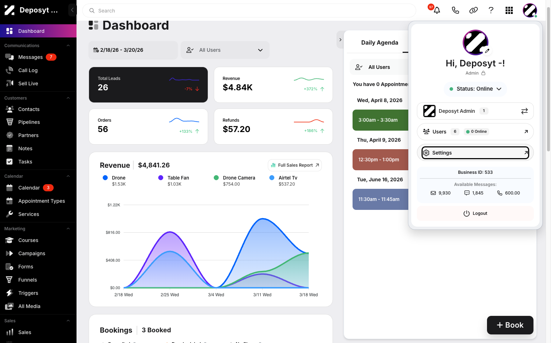Click the Triggers lightning icon

(x=10, y=293)
